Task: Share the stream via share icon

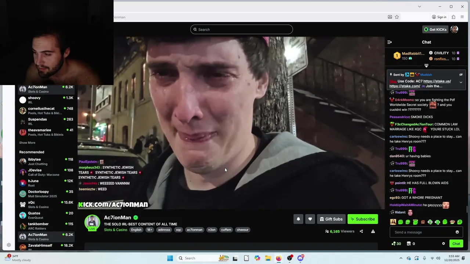Action: [x=361, y=231]
